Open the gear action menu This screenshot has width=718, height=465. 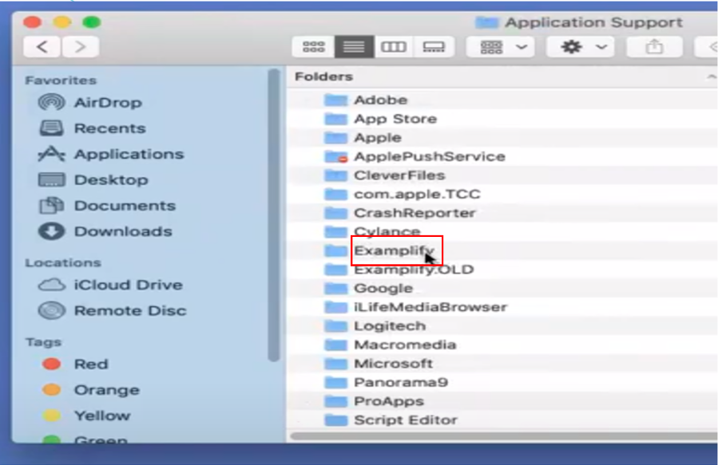(x=580, y=46)
